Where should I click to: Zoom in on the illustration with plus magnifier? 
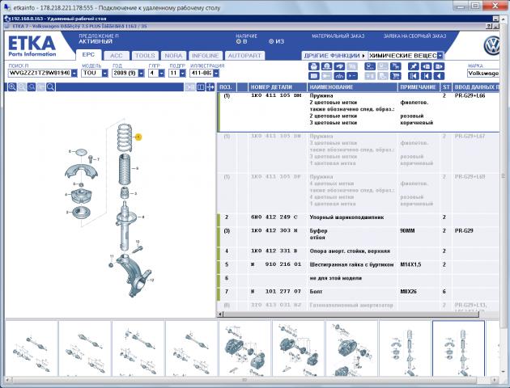[12, 87]
